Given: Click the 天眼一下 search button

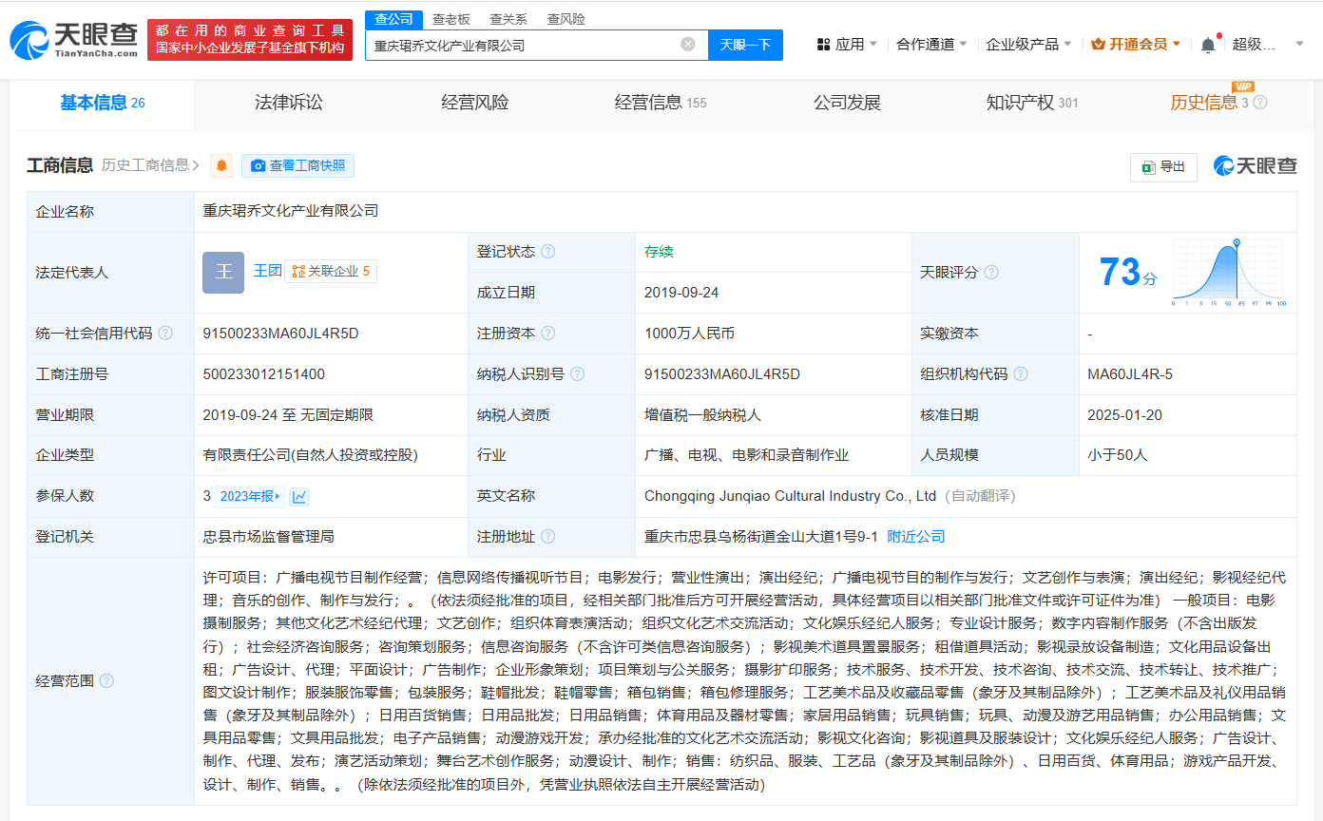Looking at the screenshot, I should point(745,45).
